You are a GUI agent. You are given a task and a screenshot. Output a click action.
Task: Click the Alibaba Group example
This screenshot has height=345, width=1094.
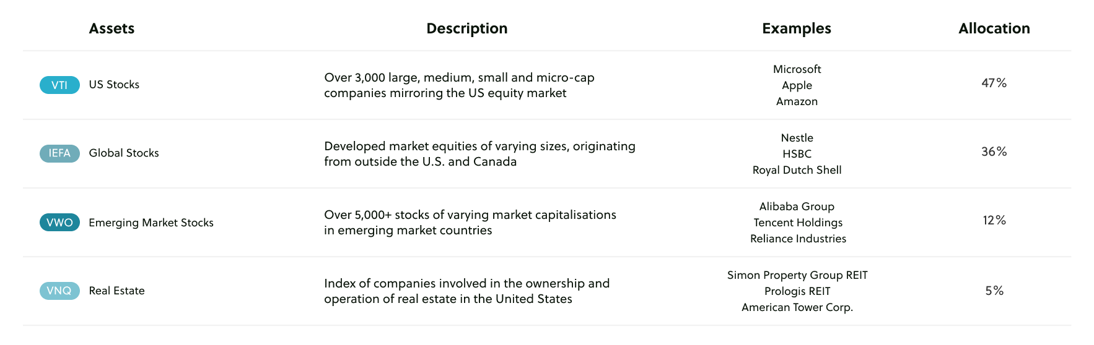797,207
